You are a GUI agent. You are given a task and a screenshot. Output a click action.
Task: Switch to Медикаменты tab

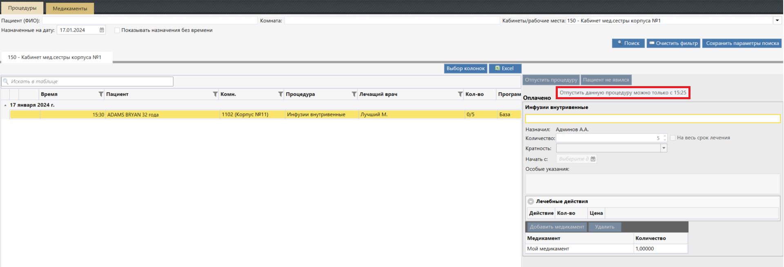click(x=70, y=9)
